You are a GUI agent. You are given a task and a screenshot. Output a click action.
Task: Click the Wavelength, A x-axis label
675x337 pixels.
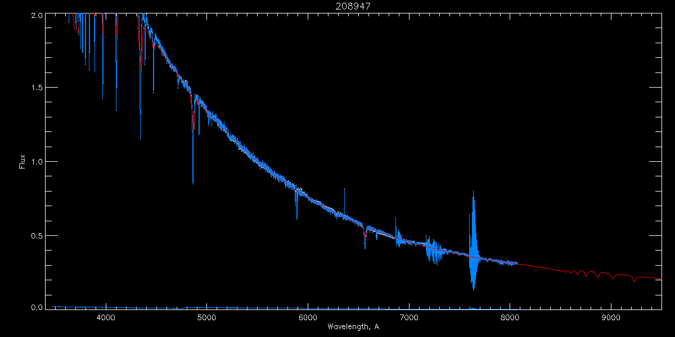[353, 327]
